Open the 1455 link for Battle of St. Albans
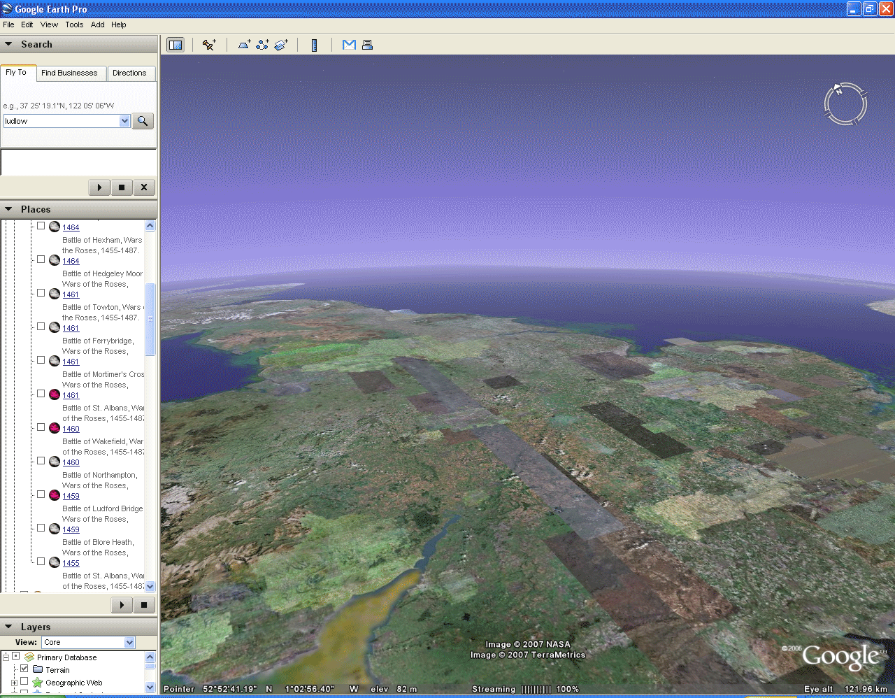The width and height of the screenshot is (895, 698). click(x=71, y=563)
